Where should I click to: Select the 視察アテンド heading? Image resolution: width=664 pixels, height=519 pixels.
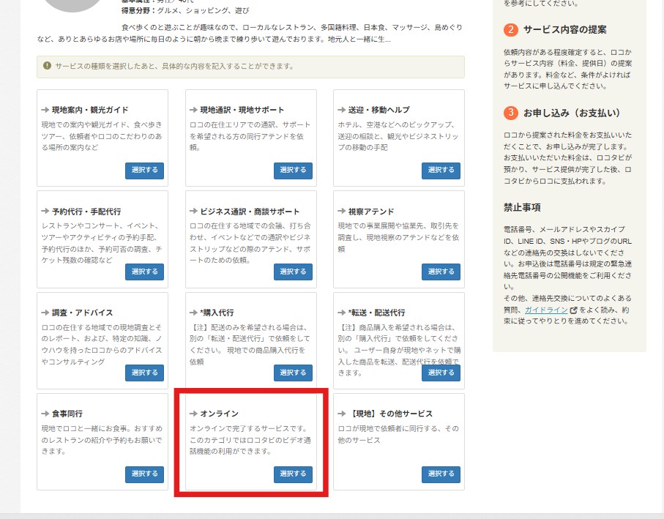click(x=371, y=212)
